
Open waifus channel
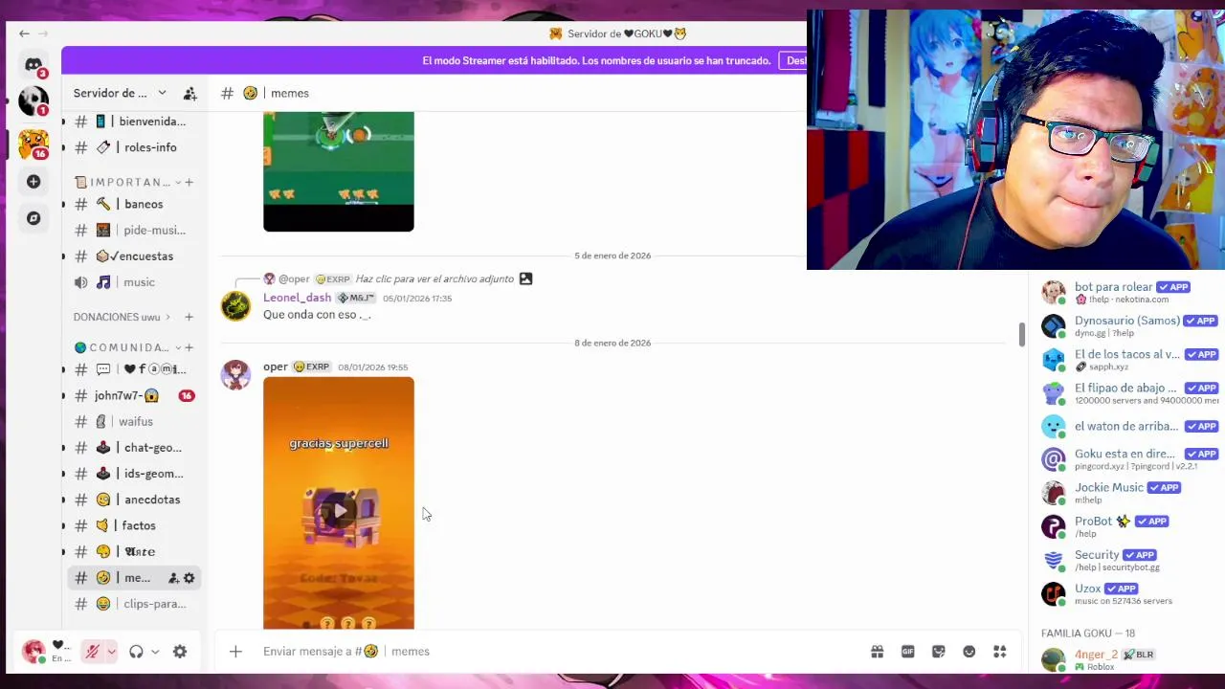click(134, 421)
